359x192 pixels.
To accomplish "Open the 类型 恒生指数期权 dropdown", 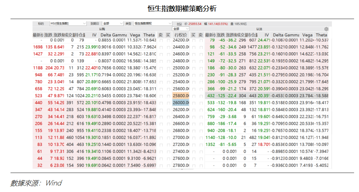I will coord(152,24).
